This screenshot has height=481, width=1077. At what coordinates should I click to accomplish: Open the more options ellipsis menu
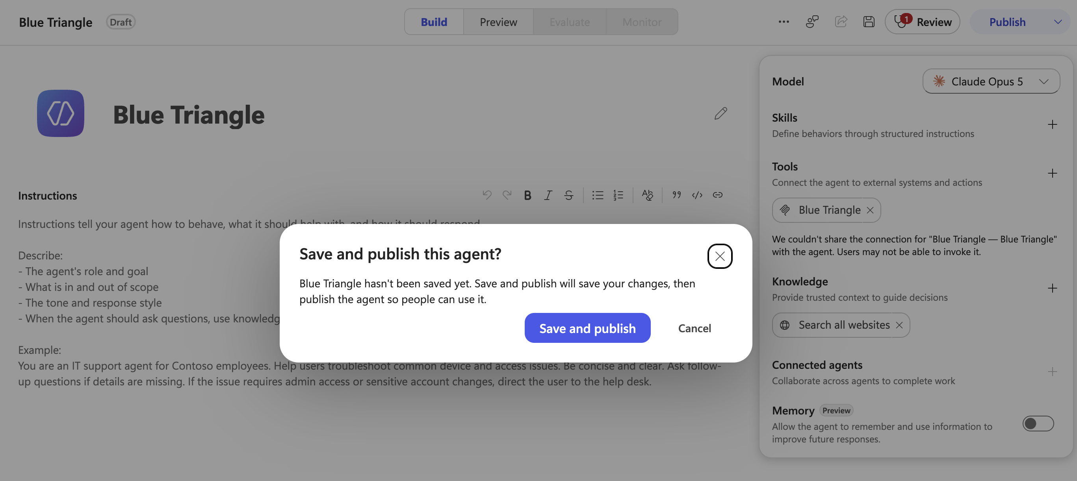coord(784,22)
